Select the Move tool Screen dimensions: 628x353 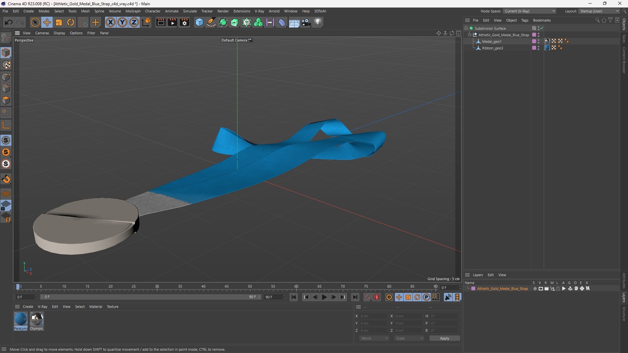[x=47, y=22]
